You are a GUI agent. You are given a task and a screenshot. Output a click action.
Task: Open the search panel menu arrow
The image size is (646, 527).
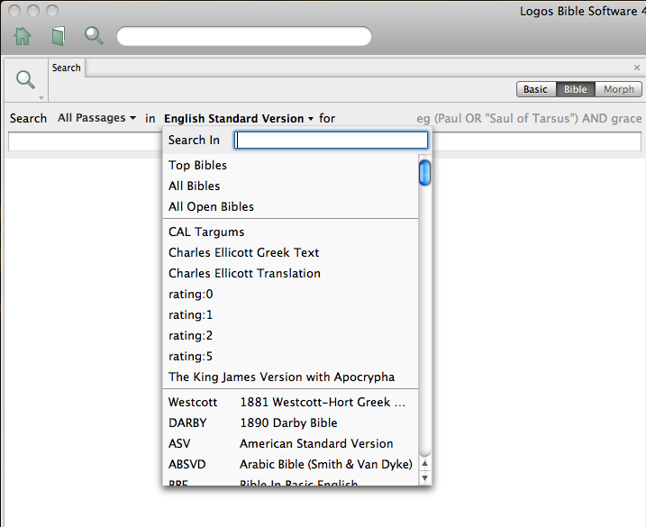coord(41,98)
